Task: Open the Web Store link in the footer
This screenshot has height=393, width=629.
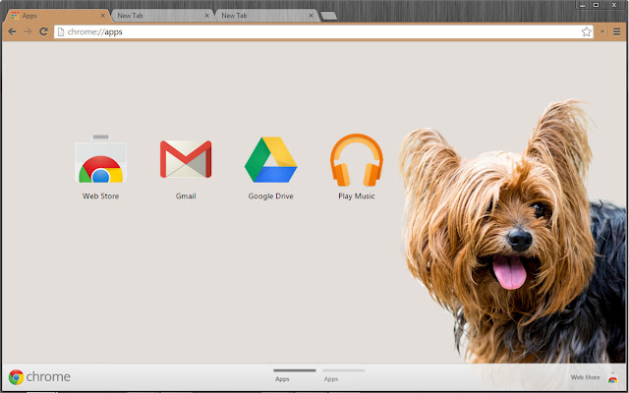Action: 586,377
